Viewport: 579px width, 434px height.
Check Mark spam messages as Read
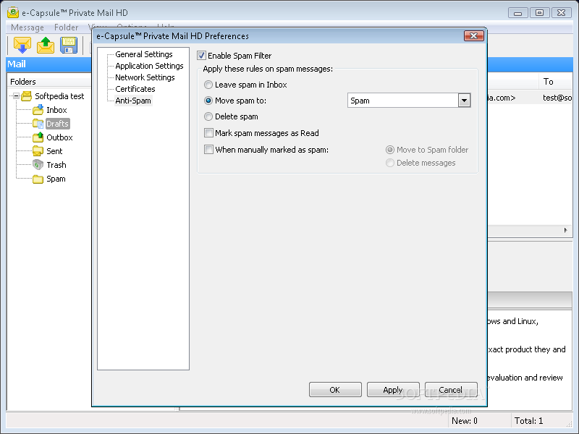click(x=208, y=133)
